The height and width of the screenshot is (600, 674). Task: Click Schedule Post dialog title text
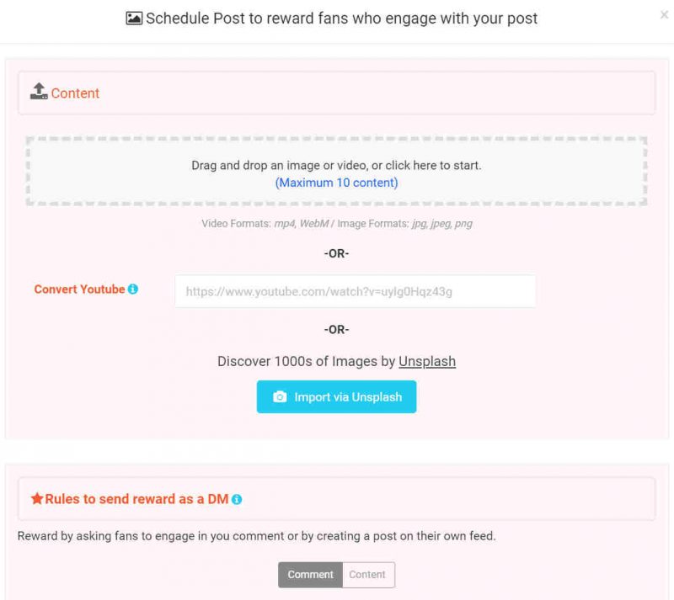pyautogui.click(x=342, y=19)
